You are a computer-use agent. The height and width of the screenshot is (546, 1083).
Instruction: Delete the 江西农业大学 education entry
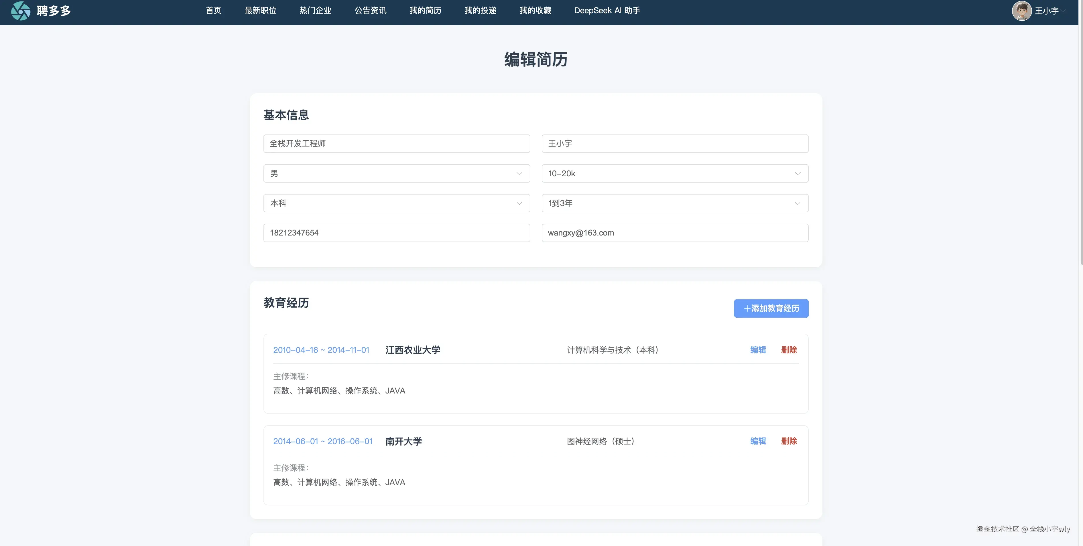coord(788,350)
